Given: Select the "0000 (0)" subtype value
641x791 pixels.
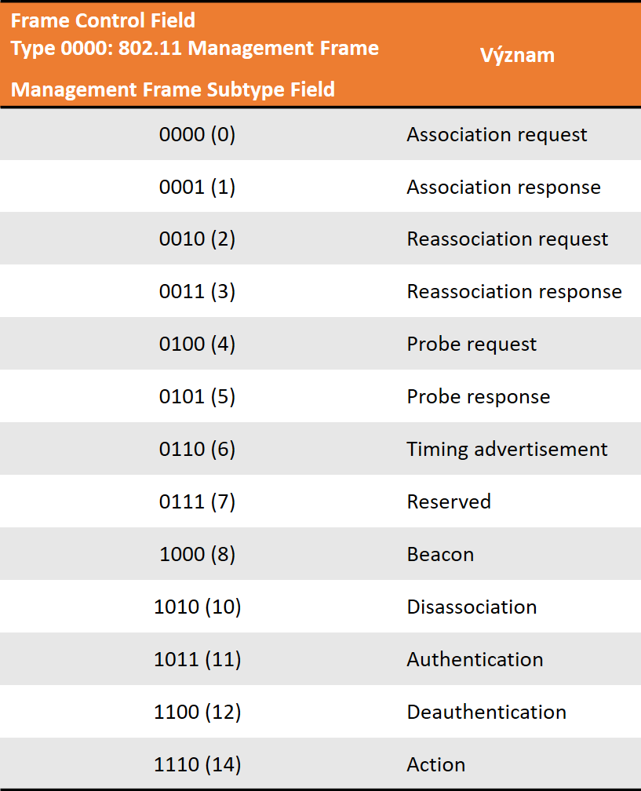Looking at the screenshot, I should 197,135.
